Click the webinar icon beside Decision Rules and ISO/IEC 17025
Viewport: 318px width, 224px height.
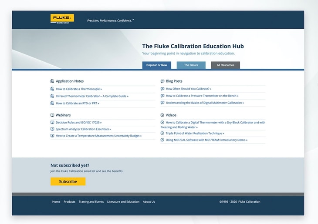[x=52, y=122]
